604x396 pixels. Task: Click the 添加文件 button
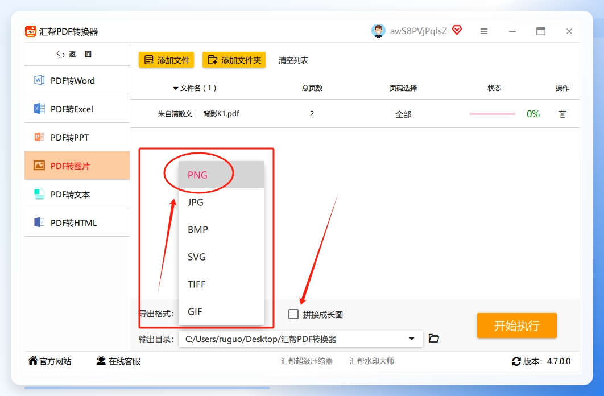167,60
